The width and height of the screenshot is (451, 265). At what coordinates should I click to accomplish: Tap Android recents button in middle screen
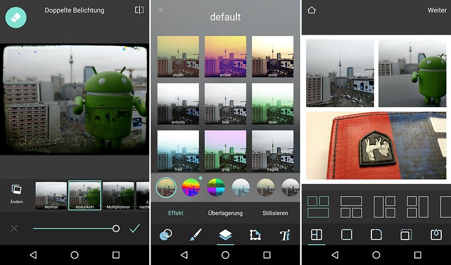click(x=267, y=255)
